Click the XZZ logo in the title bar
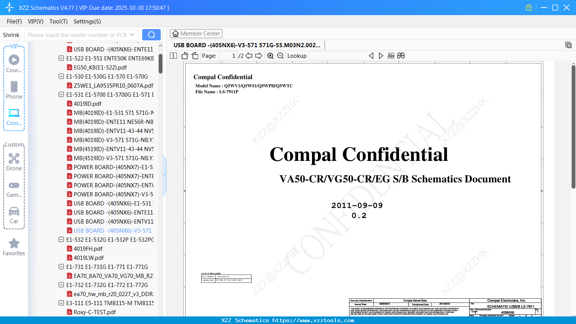 9,8
